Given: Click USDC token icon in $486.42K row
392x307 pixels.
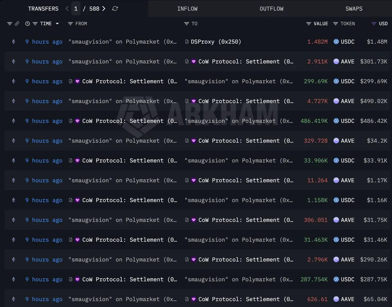Looking at the screenshot, I should pyautogui.click(x=336, y=121).
